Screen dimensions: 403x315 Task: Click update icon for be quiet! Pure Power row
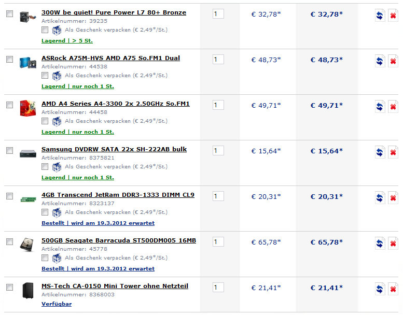[x=380, y=16]
